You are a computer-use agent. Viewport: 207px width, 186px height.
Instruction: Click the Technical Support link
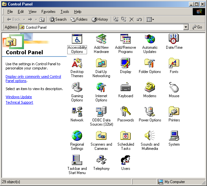click(19, 102)
